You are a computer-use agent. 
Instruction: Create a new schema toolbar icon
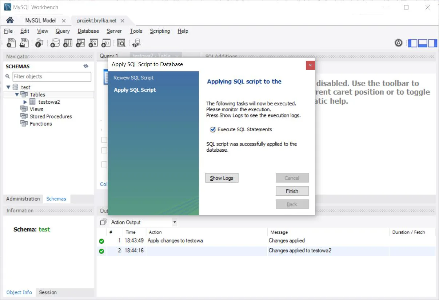(55, 43)
